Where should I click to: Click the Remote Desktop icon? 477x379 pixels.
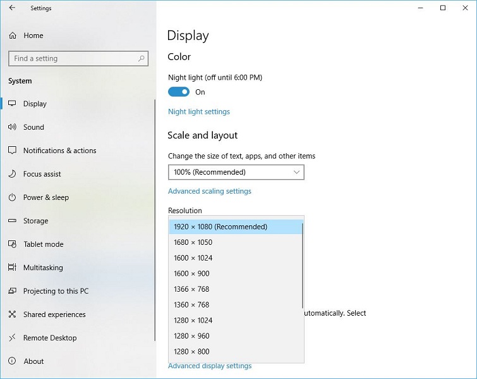(12, 338)
